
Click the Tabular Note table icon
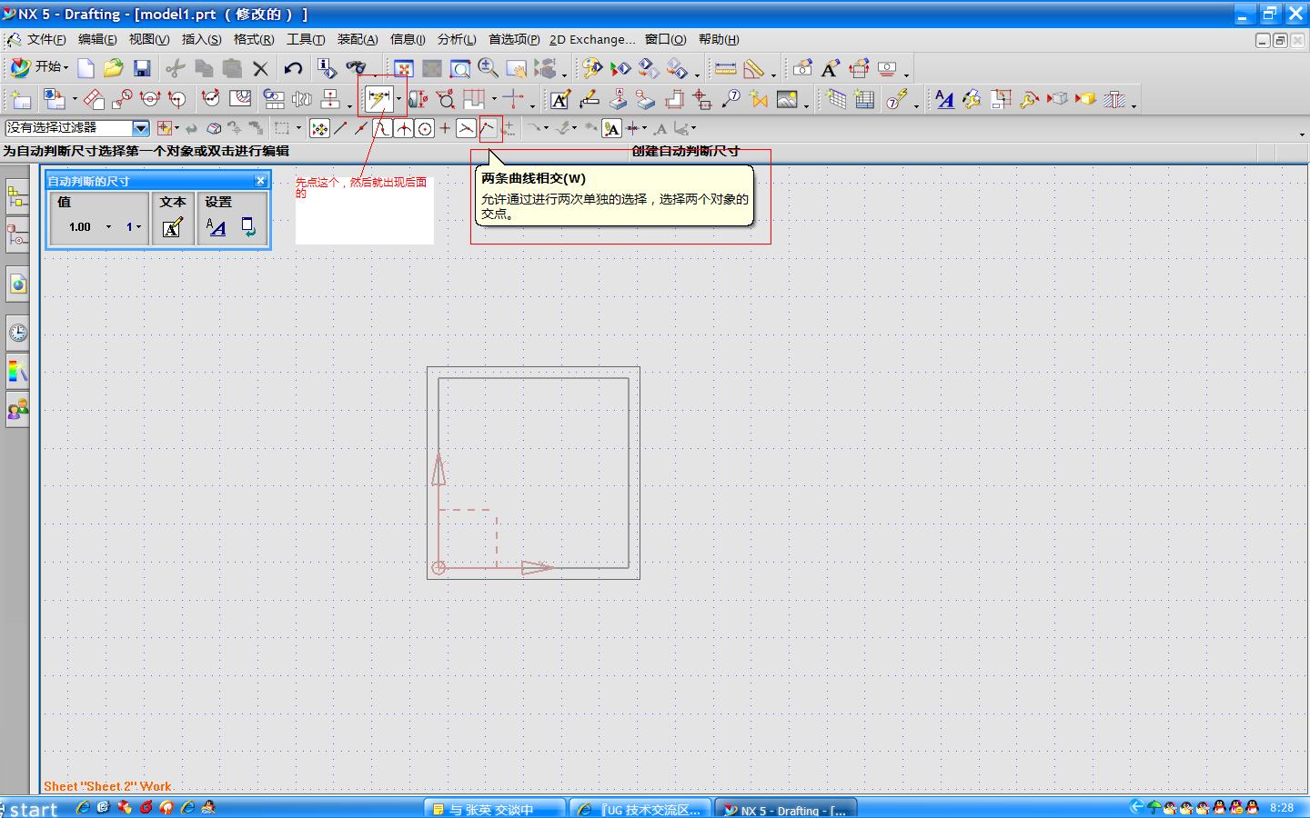click(x=836, y=99)
